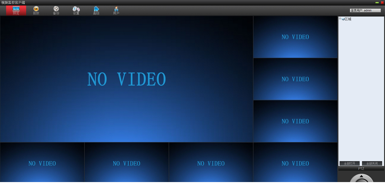This screenshot has width=385, height=189.
Task: Open the 用户 (User) management icon
Action: click(116, 10)
